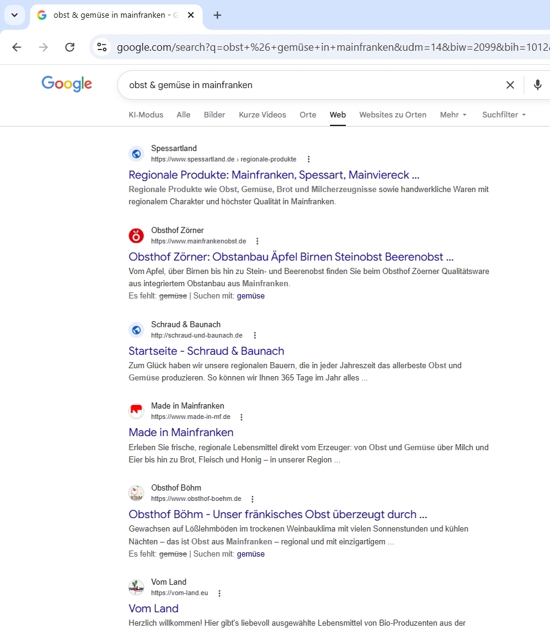The height and width of the screenshot is (630, 550).
Task: Switch to the Kurze Videos tab
Action: [262, 114]
